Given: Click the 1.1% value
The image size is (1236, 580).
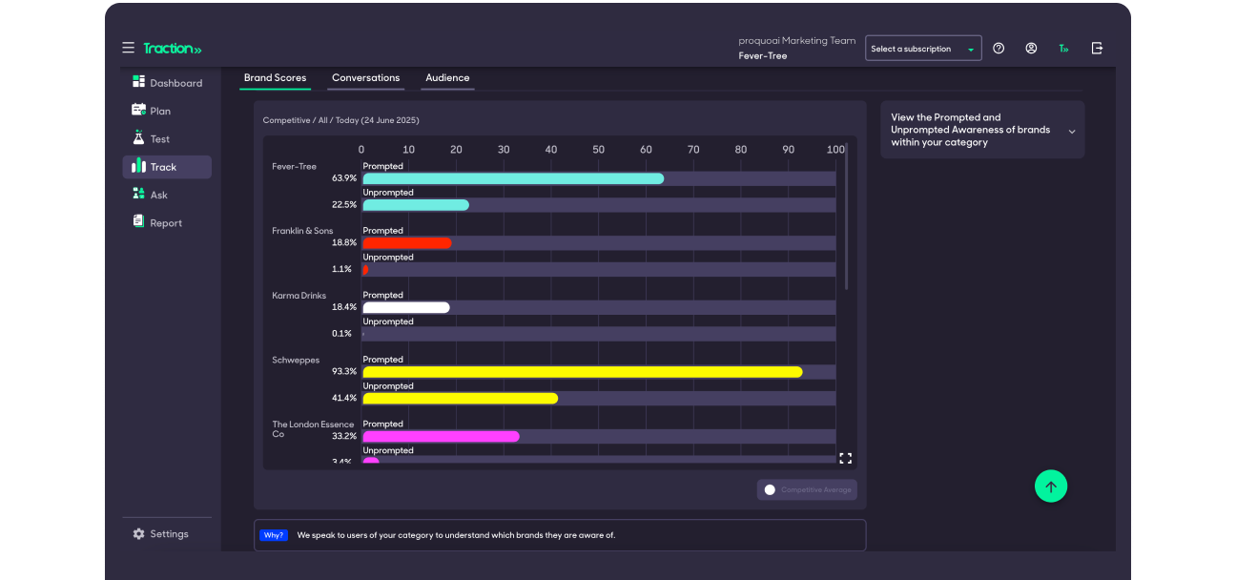Looking at the screenshot, I should (341, 269).
